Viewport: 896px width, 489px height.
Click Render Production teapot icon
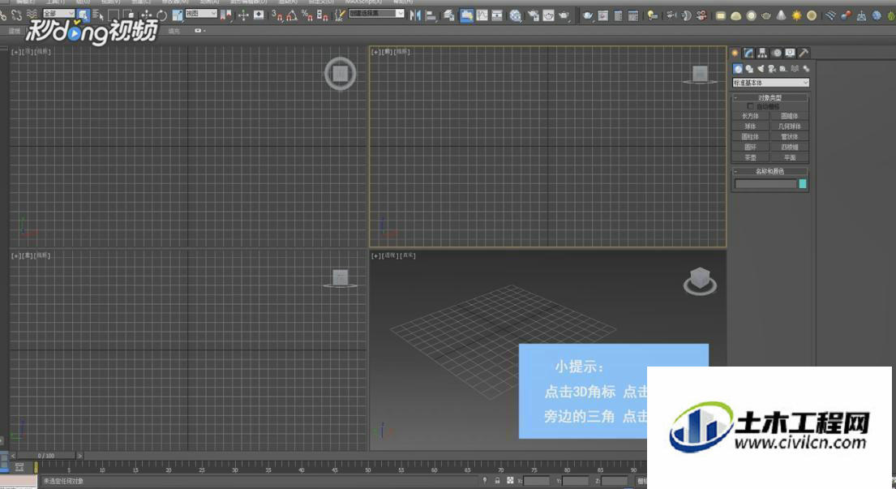[564, 15]
